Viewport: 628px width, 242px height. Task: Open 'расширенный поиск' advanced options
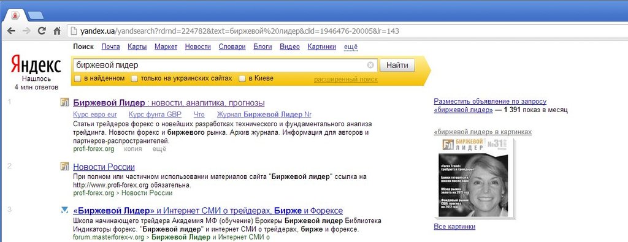tap(346, 79)
